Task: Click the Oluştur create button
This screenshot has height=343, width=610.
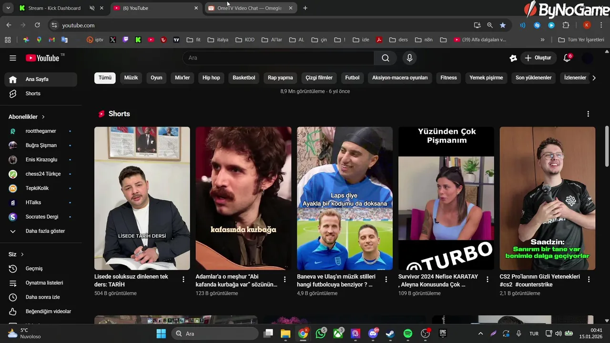Action: pyautogui.click(x=538, y=58)
